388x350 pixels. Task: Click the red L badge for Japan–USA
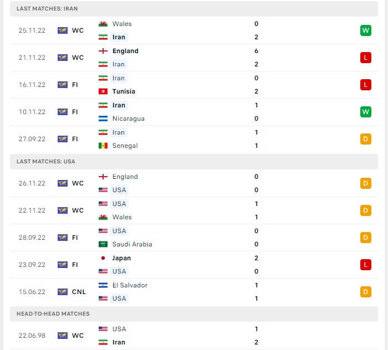pyautogui.click(x=365, y=265)
